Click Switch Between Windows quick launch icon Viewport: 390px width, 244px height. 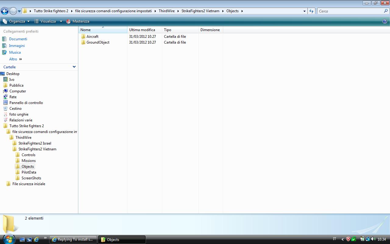(29, 239)
